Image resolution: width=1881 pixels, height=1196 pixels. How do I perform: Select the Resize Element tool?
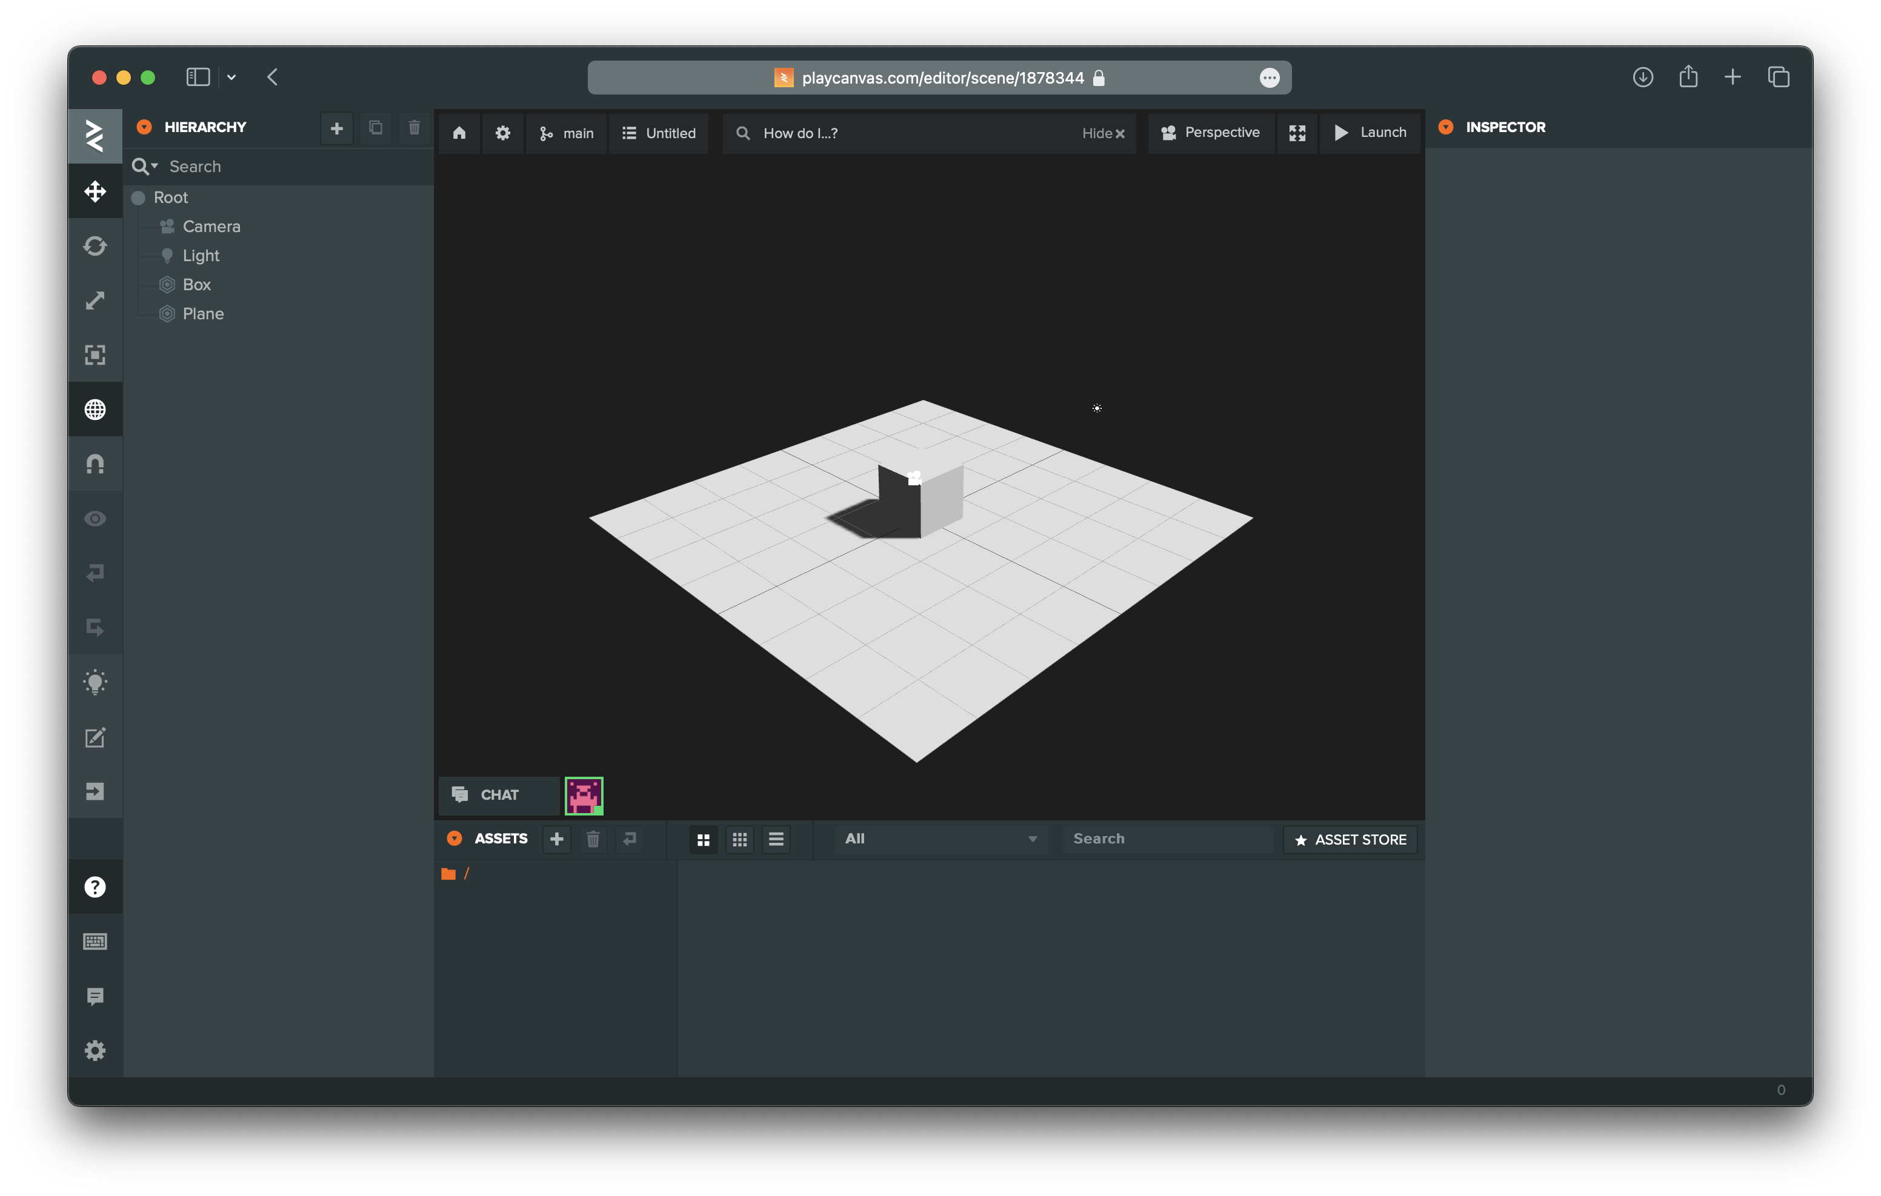click(x=95, y=356)
